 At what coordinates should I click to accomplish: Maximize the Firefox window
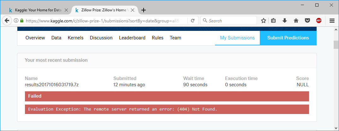317,5
